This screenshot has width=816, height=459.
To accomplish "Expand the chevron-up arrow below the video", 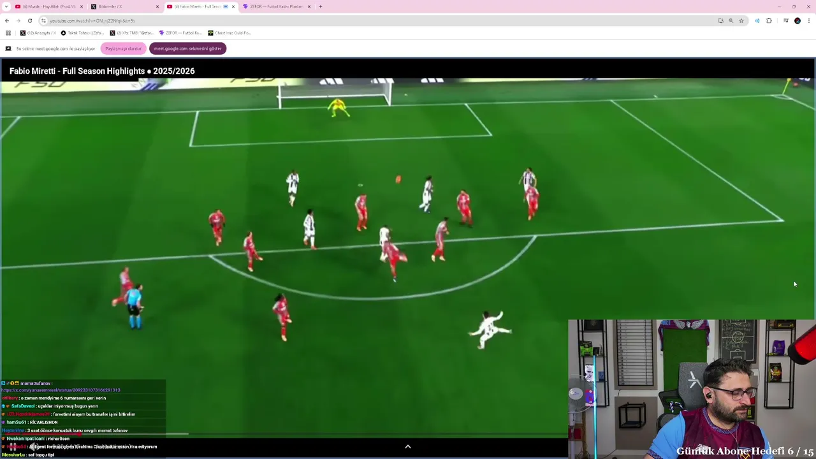I will coord(408,447).
